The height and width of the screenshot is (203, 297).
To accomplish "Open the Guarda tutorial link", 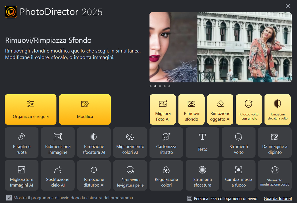I will pyautogui.click(x=278, y=198).
